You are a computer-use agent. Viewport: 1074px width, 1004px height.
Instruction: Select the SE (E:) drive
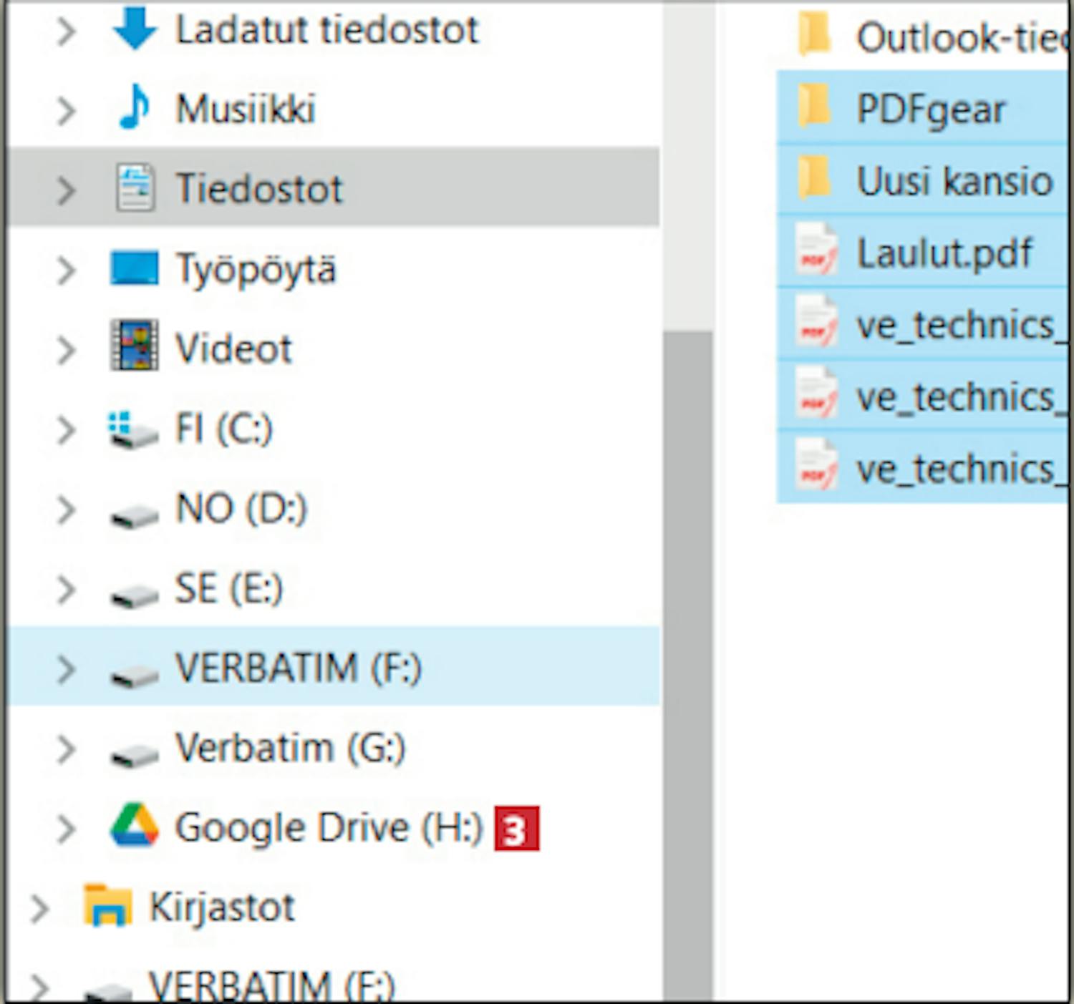pos(228,589)
